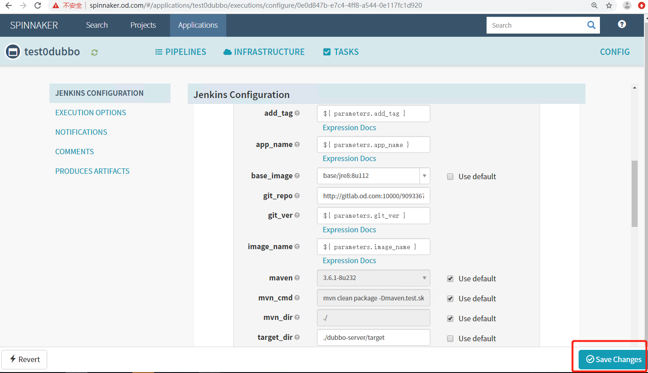Uncheck Use default for maven

(x=450, y=279)
